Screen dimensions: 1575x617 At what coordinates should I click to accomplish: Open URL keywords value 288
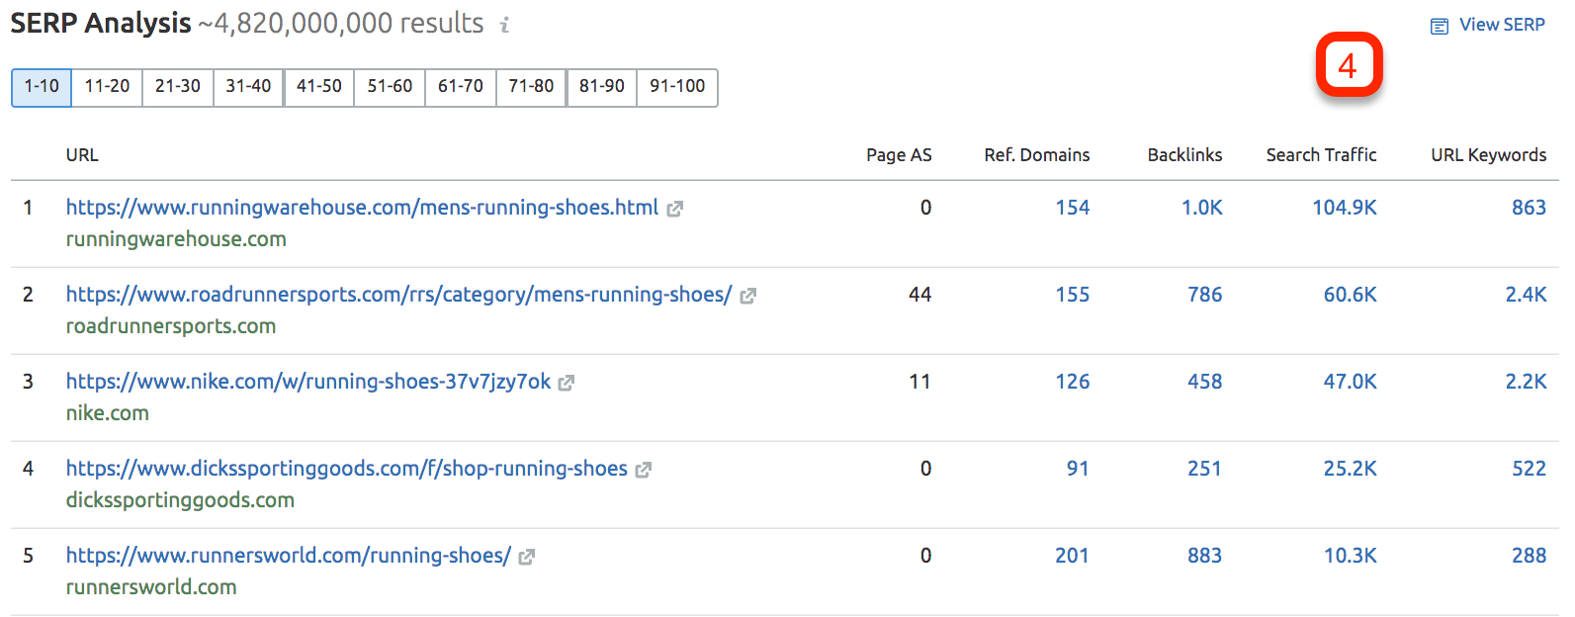tap(1529, 556)
